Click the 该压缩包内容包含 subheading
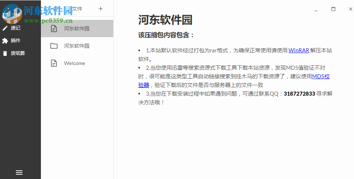 click(166, 35)
